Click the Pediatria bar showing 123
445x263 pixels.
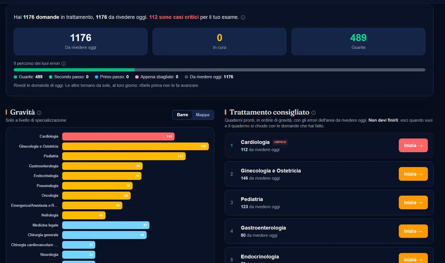pyautogui.click(x=124, y=156)
